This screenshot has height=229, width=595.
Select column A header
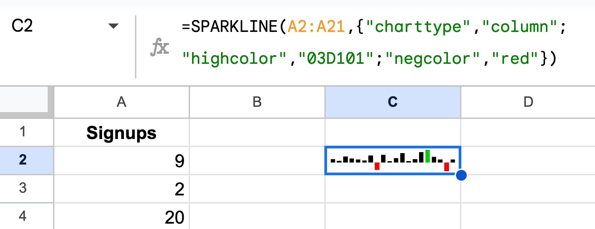(x=122, y=102)
